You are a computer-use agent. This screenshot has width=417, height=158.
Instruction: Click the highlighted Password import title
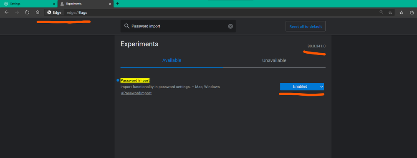(x=135, y=80)
